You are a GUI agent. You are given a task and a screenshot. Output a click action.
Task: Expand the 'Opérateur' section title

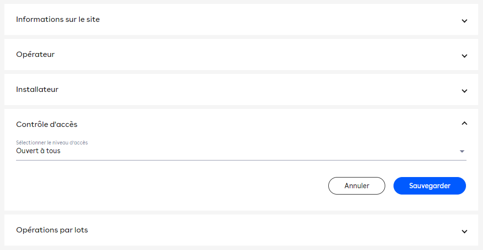click(x=35, y=54)
